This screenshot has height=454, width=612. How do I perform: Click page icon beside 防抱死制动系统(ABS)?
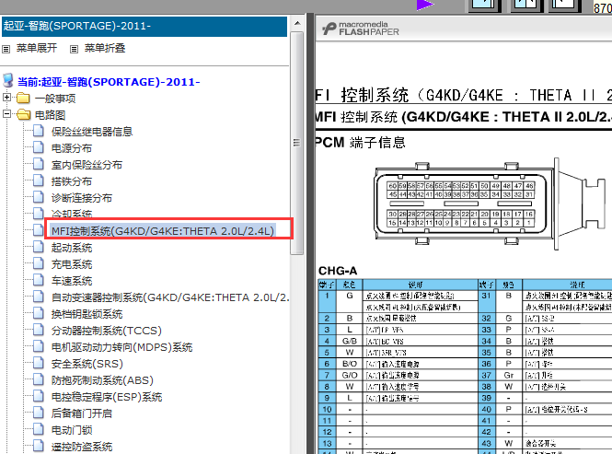39,379
